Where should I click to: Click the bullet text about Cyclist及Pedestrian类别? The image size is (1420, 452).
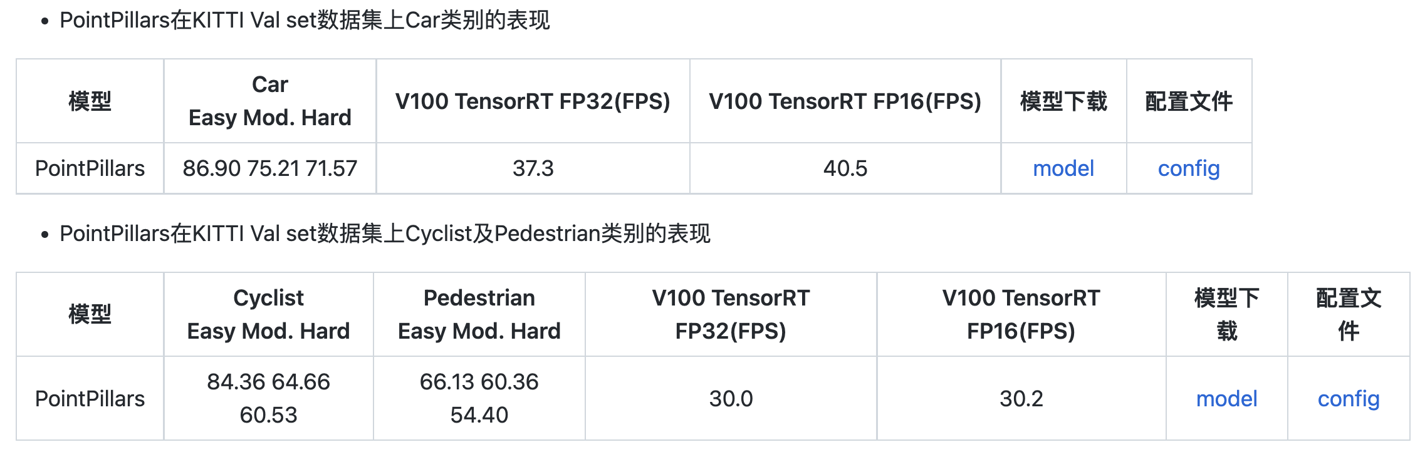385,234
